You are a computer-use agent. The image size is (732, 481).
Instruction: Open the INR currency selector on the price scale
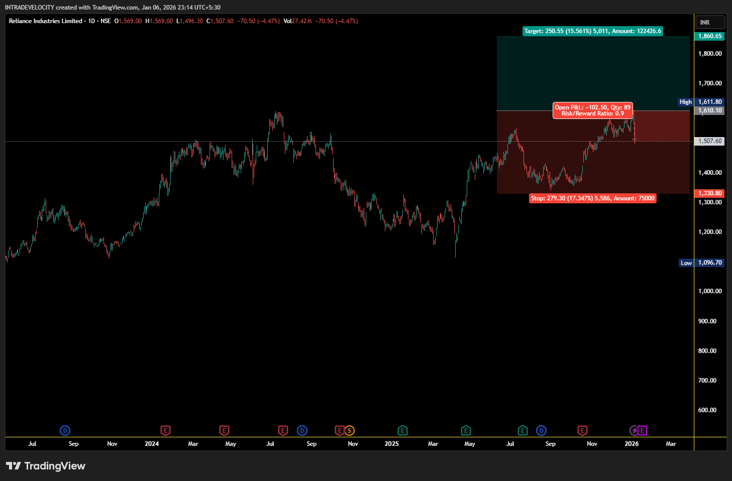tap(709, 22)
